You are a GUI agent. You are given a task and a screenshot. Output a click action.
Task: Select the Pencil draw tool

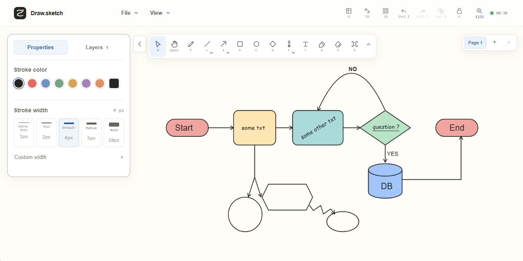[x=190, y=46]
